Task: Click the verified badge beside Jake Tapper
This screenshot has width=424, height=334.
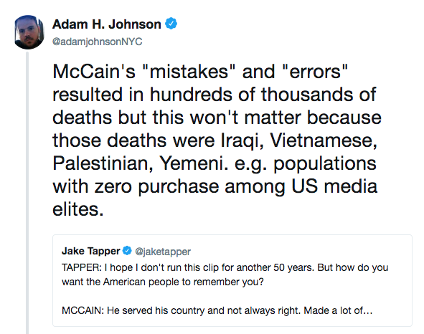Action: tap(127, 251)
